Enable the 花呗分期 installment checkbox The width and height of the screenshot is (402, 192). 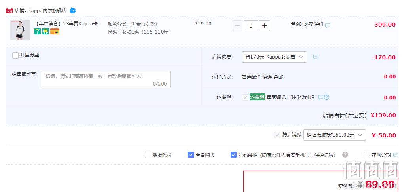[367, 155]
